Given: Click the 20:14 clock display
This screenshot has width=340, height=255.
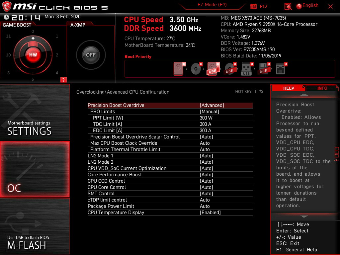Looking at the screenshot, I should (x=26, y=17).
